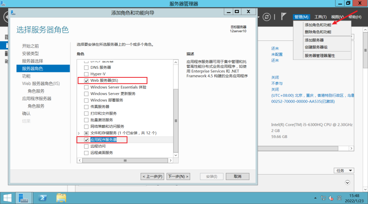Click the 取消 button
Image resolution: width=368 pixels, height=204 pixels.
pyautogui.click(x=238, y=176)
